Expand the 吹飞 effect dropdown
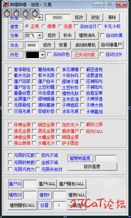 click(40, 36)
